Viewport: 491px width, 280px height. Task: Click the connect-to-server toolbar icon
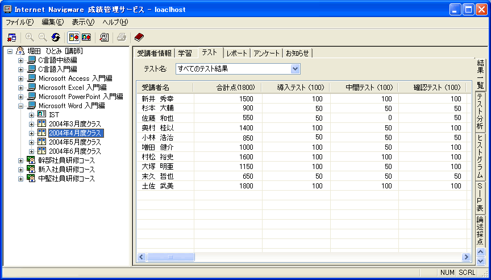[x=11, y=38]
